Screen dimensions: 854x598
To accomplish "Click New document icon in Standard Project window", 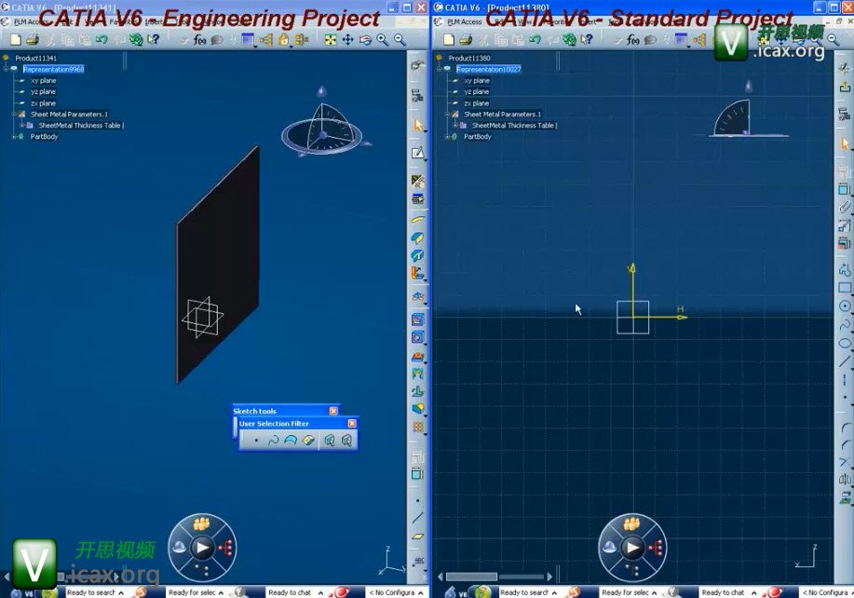I will 449,39.
